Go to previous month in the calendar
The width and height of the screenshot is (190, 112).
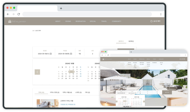coord(37,72)
